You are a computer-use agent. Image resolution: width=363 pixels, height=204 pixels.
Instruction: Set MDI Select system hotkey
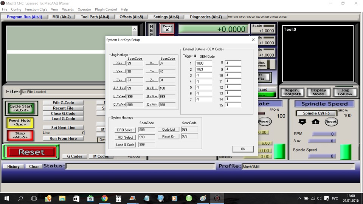click(125, 138)
